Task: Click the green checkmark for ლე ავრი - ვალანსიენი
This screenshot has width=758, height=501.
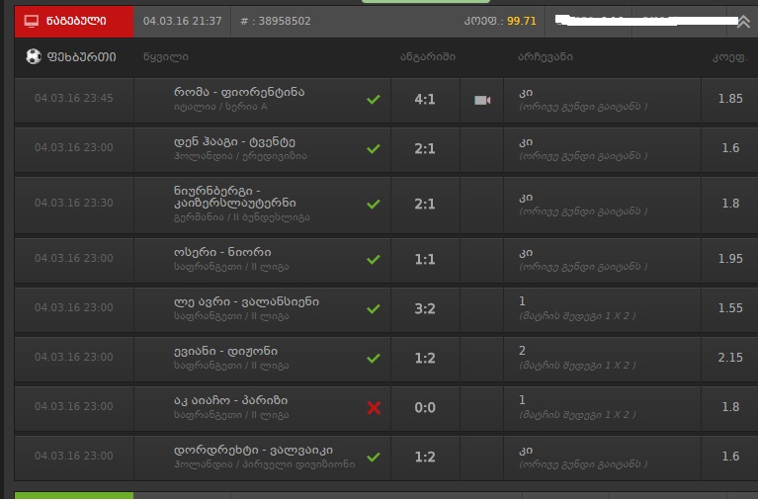Action: (x=374, y=309)
